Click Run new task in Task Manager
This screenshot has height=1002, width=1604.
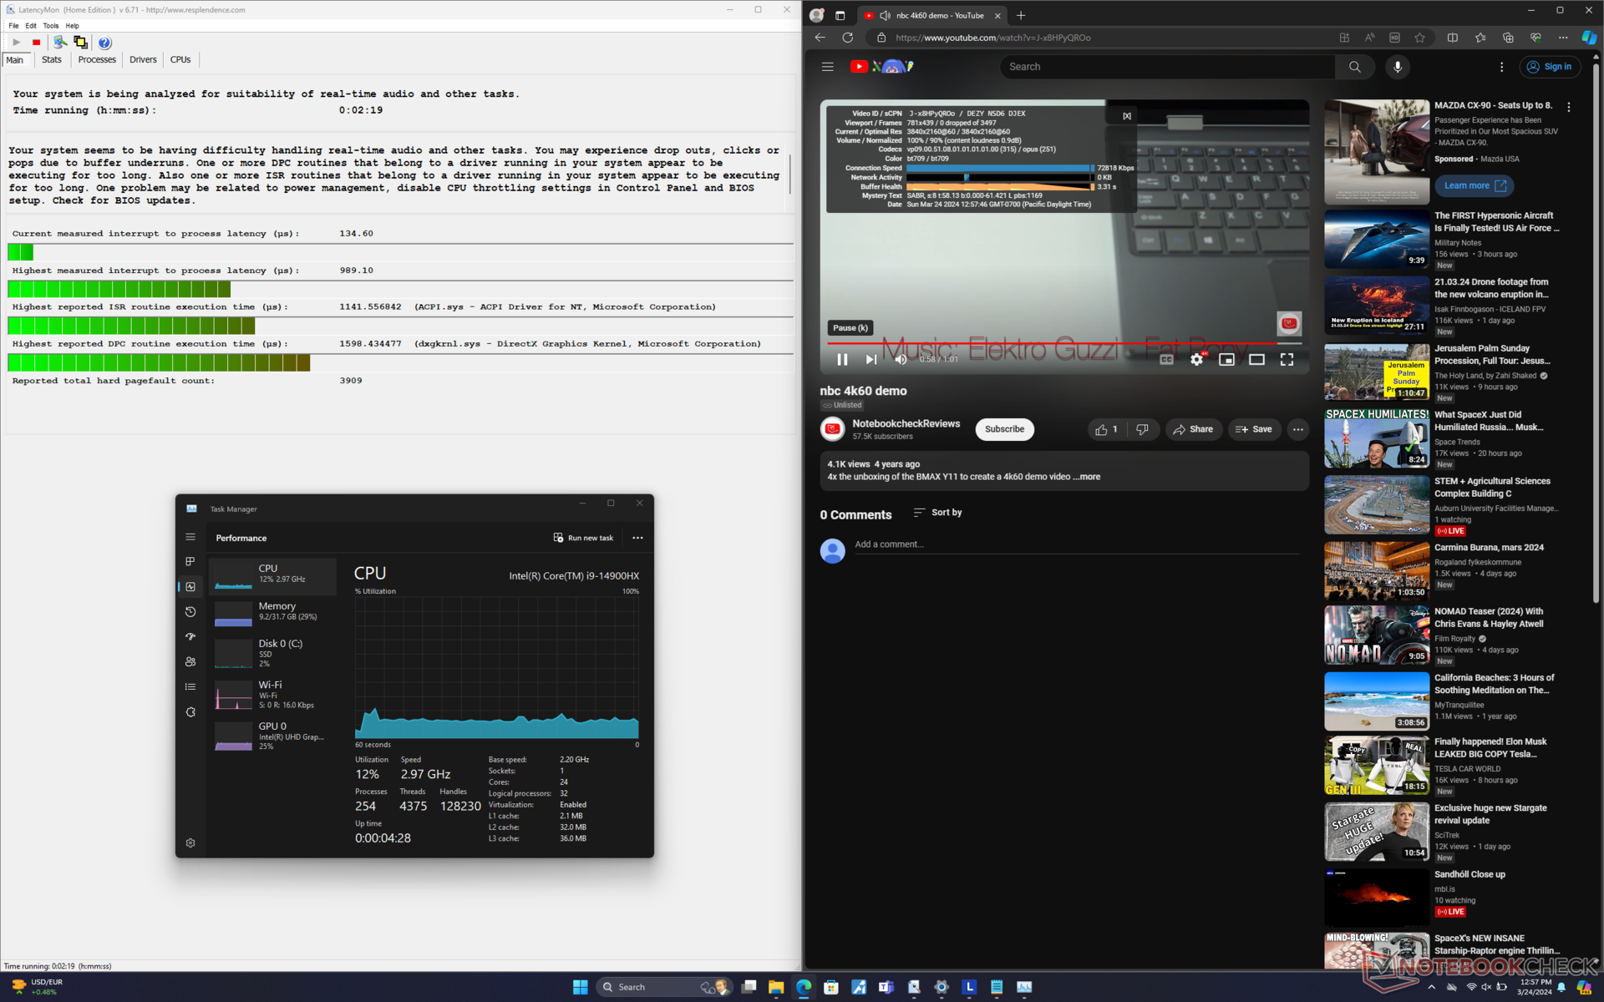tap(583, 538)
